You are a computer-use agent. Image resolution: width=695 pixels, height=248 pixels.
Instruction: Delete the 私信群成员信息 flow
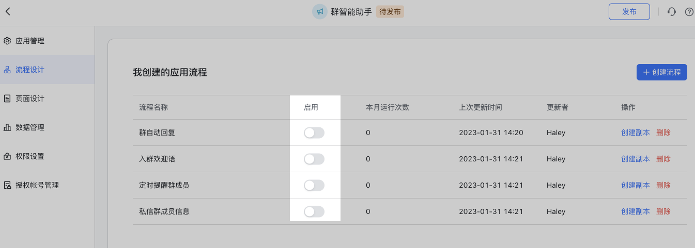tap(663, 211)
